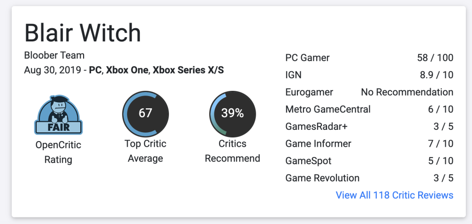The width and height of the screenshot is (472, 224).
Task: Open the Eurogamer review entry
Action: click(309, 92)
